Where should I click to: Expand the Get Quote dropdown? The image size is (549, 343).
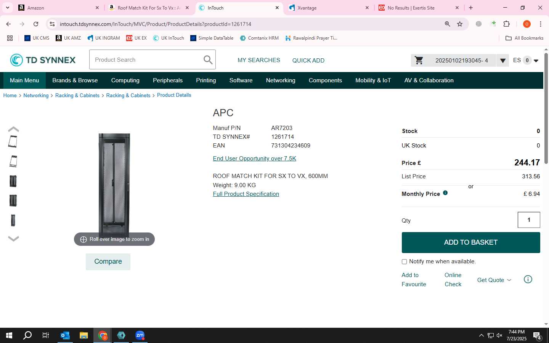pyautogui.click(x=494, y=280)
